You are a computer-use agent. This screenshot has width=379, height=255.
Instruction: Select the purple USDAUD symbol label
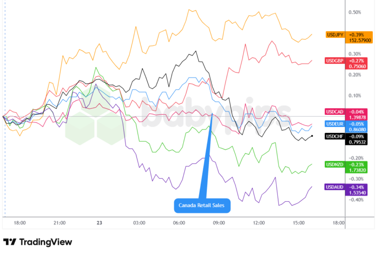click(336, 187)
